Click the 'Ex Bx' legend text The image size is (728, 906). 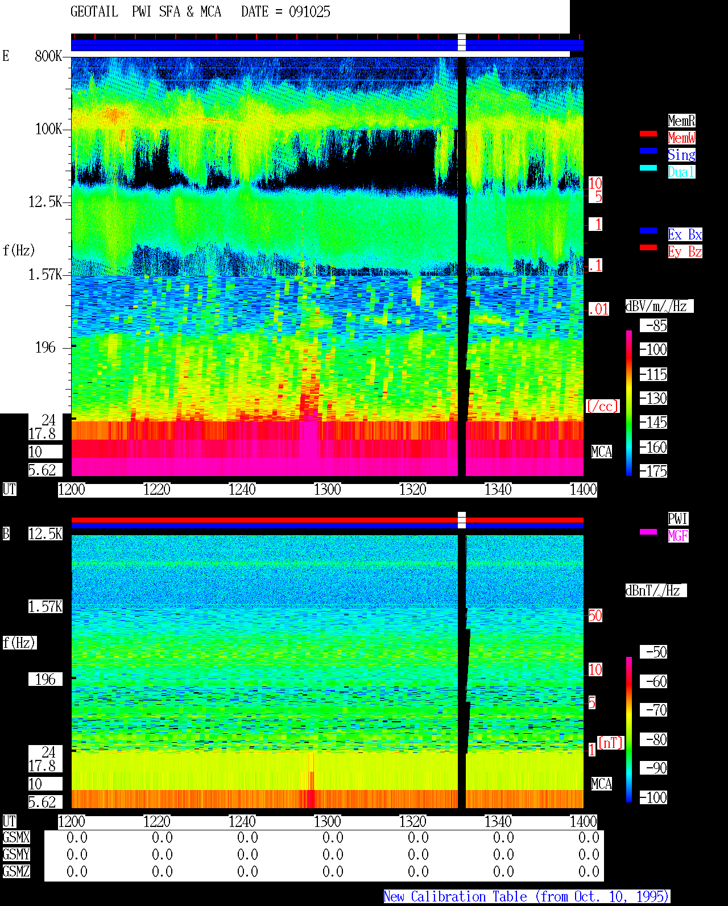click(685, 234)
